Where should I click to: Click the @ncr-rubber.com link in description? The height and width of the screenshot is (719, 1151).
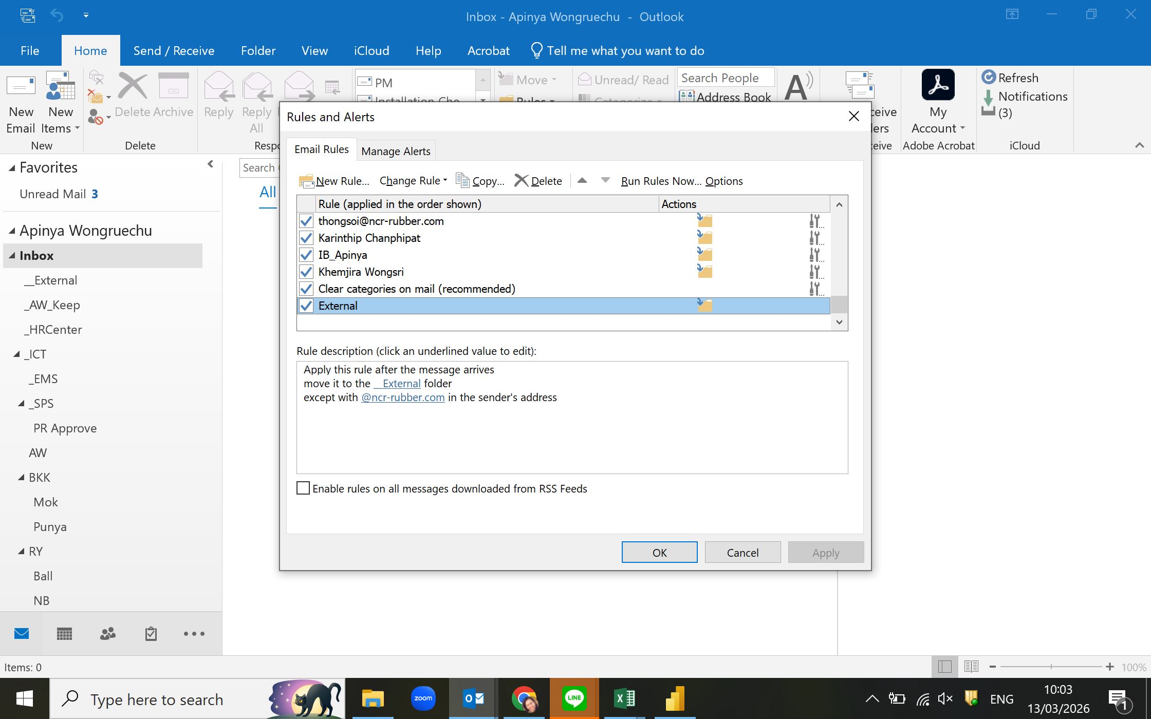[403, 398]
